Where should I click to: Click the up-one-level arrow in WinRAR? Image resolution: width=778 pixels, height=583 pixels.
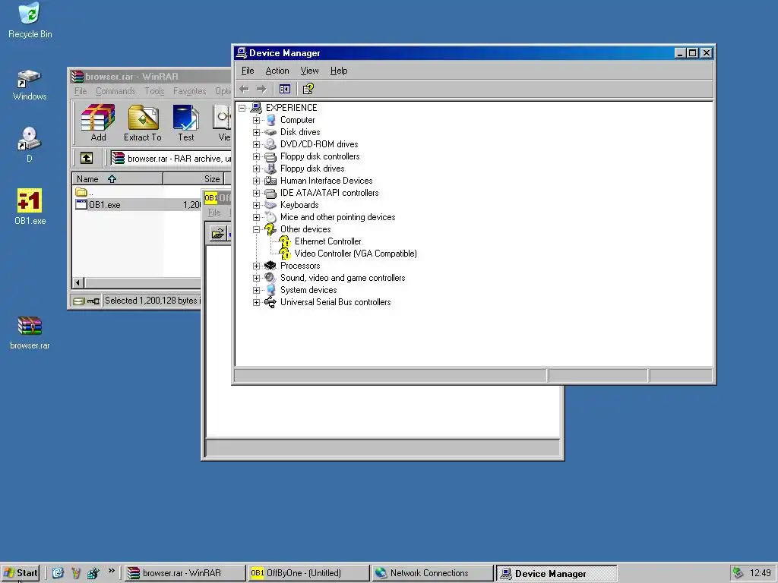87,158
